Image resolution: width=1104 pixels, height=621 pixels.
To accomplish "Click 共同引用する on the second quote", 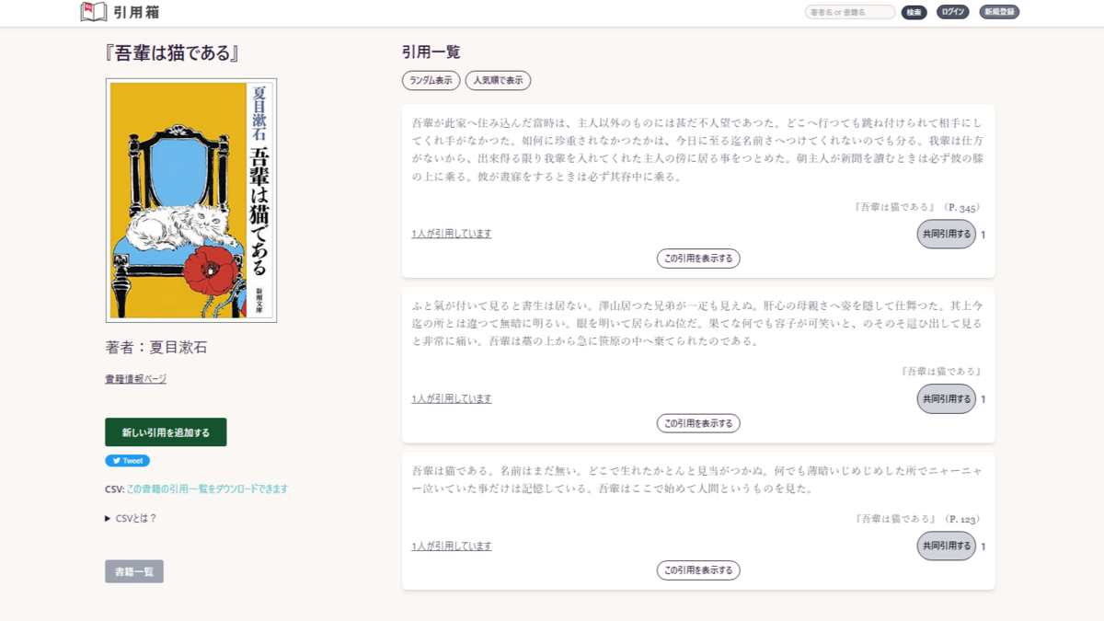I will pos(946,399).
